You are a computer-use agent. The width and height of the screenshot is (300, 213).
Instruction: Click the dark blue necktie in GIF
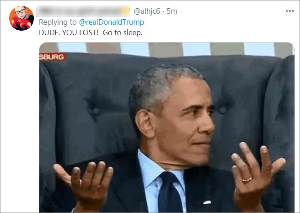pyautogui.click(x=169, y=192)
